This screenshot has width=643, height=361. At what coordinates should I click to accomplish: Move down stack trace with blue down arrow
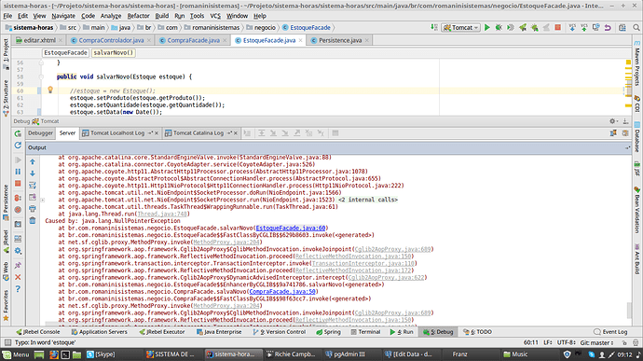click(x=33, y=174)
